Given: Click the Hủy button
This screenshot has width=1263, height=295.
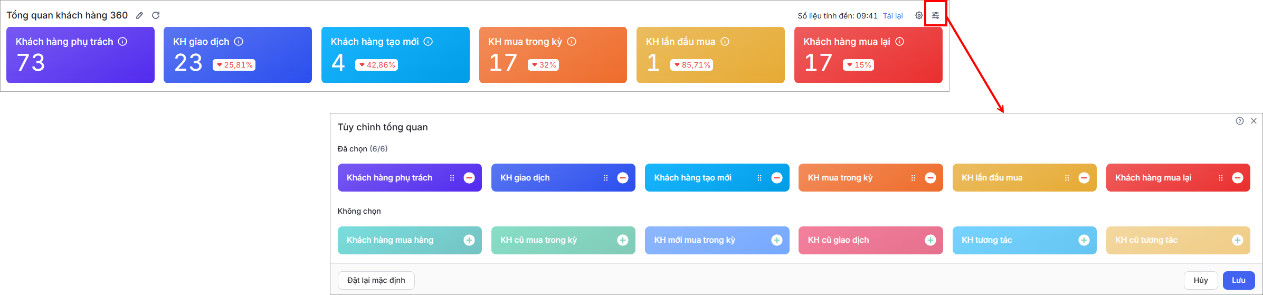Looking at the screenshot, I should [1201, 280].
